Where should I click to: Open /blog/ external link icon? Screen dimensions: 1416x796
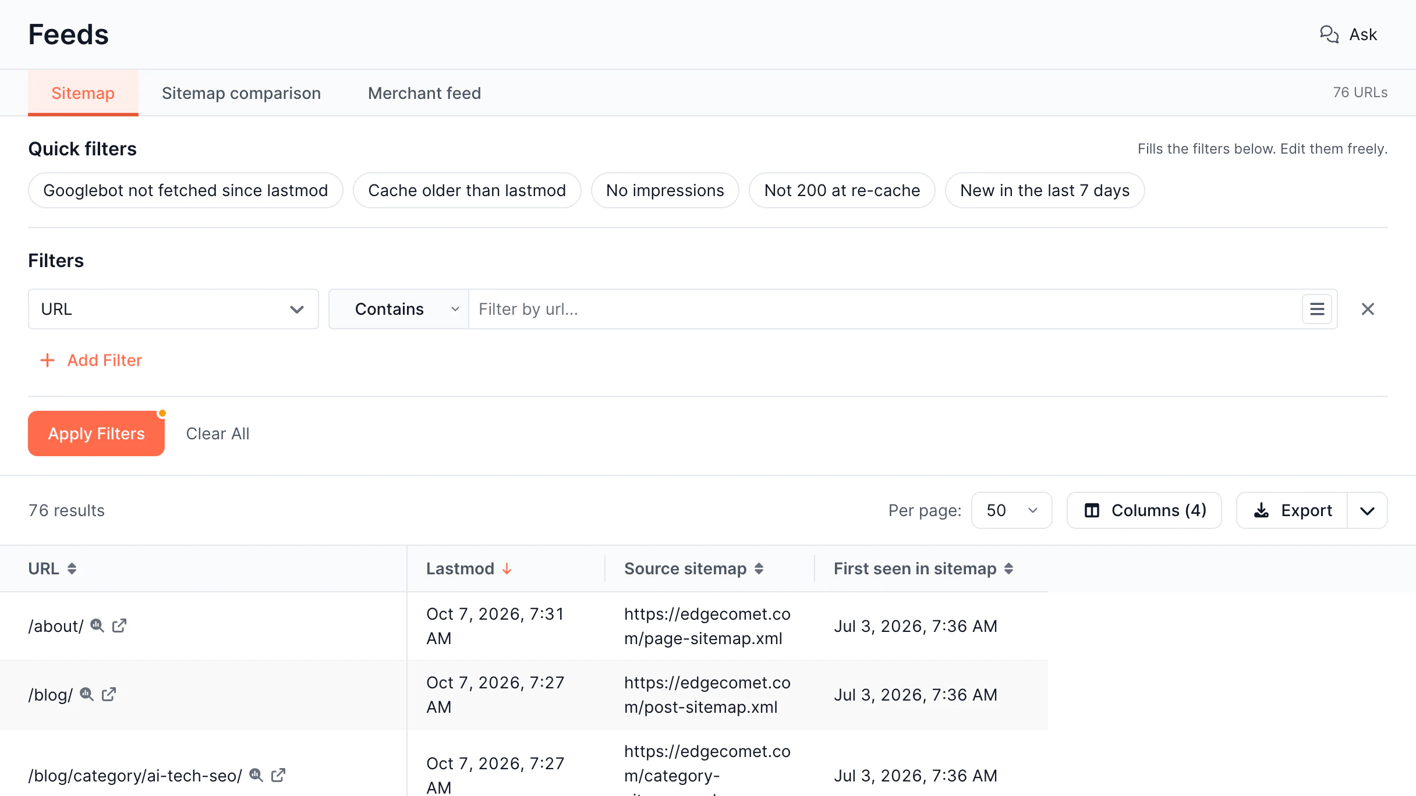[x=109, y=694]
